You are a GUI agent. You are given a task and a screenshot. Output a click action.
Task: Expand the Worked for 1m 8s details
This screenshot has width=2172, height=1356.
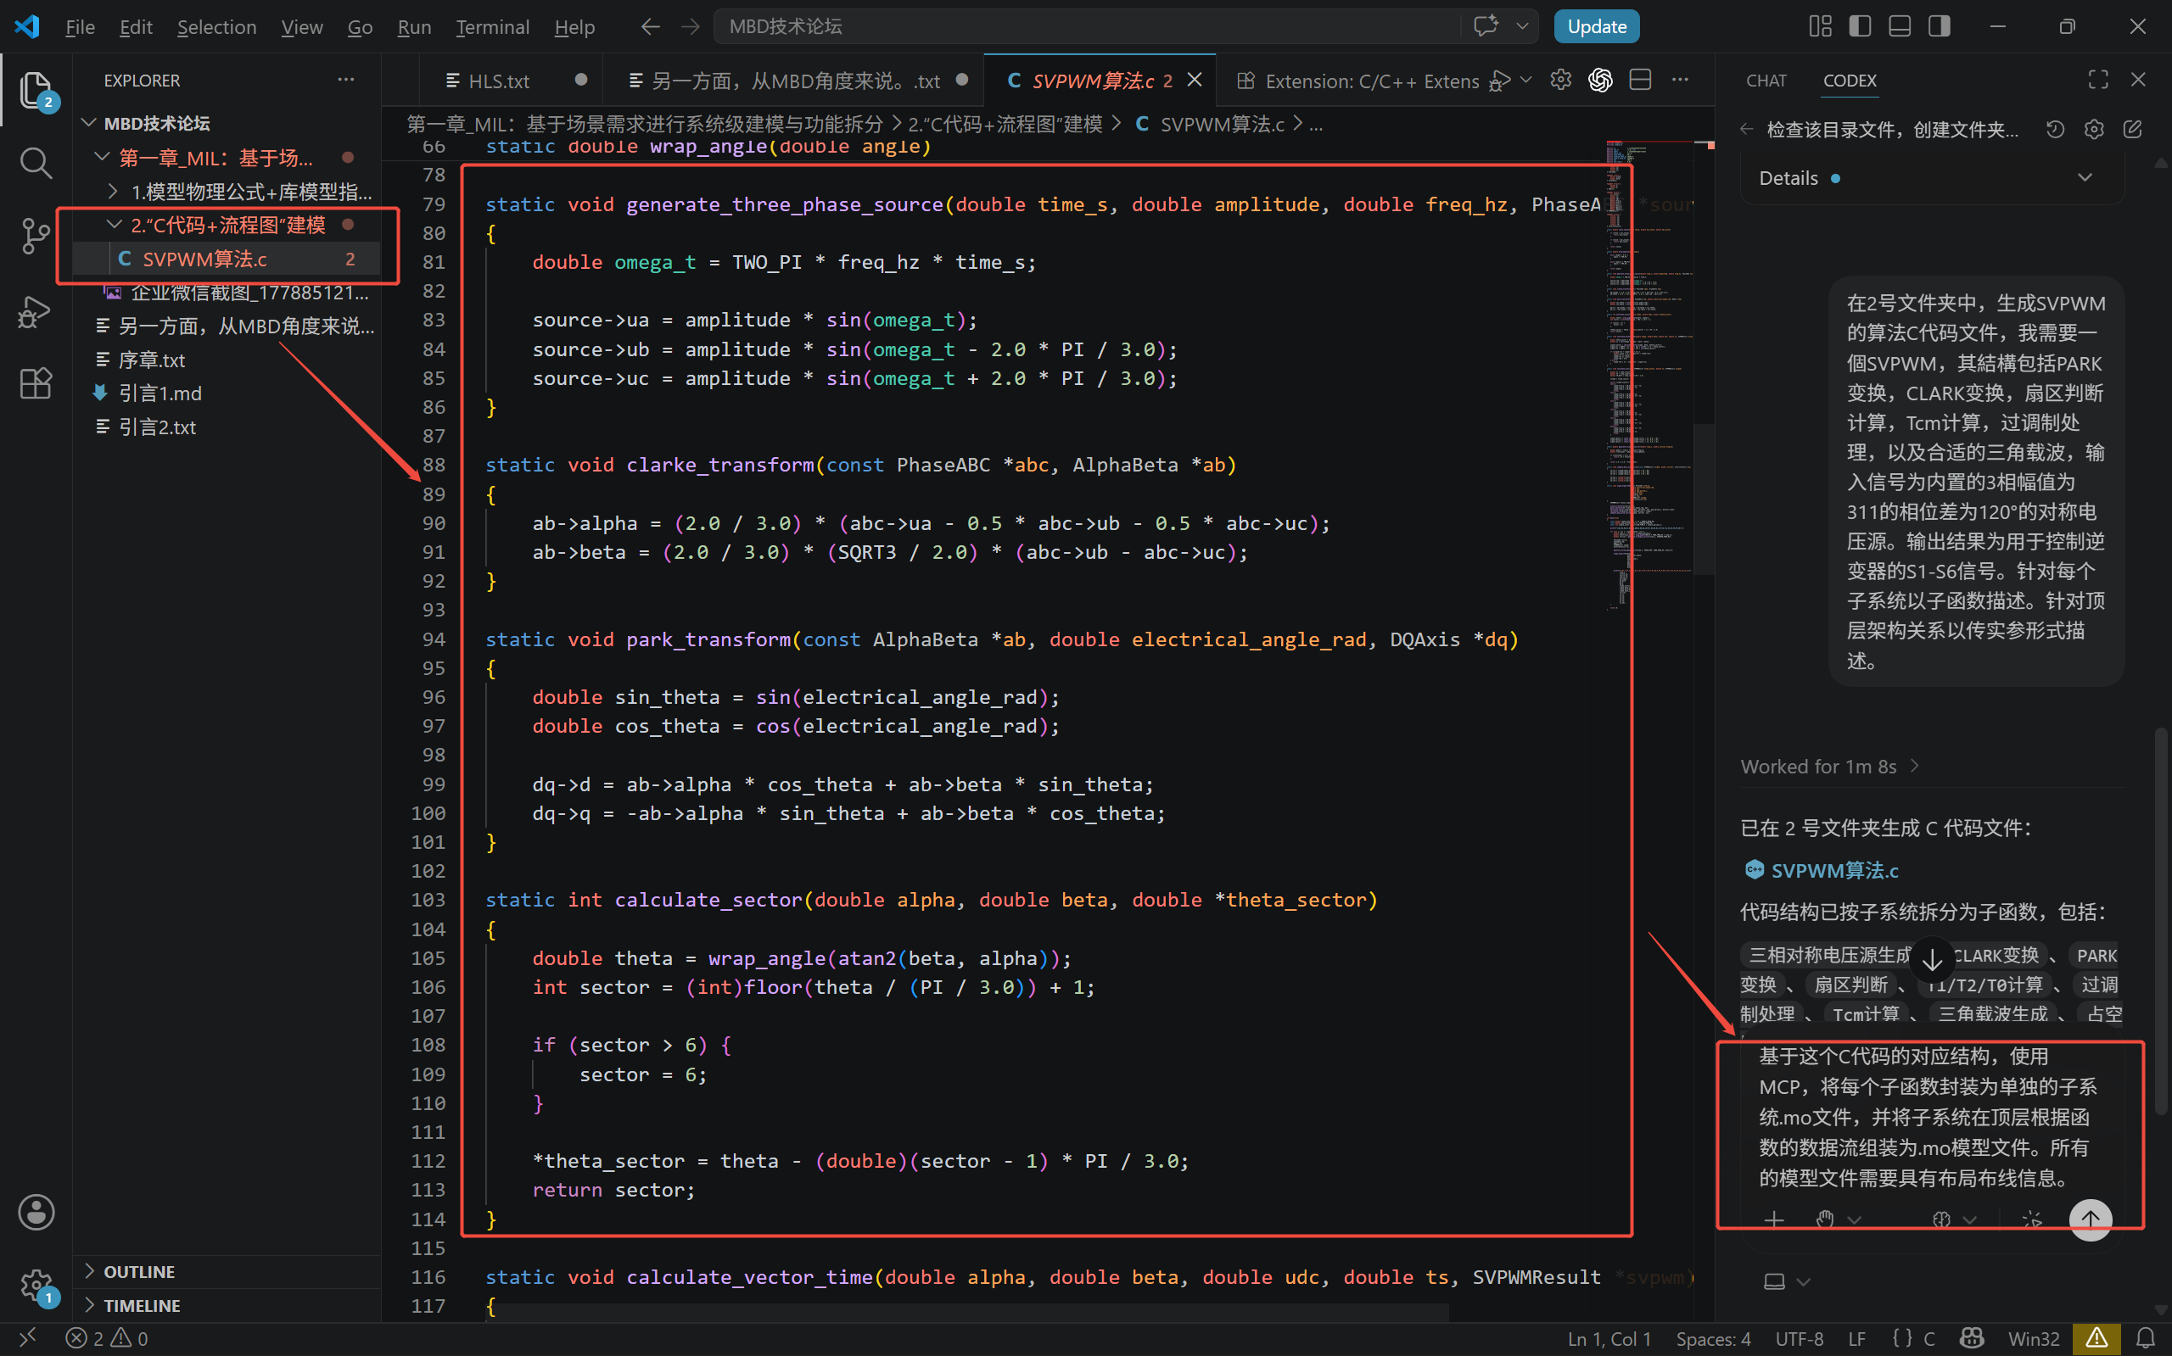click(x=1829, y=767)
